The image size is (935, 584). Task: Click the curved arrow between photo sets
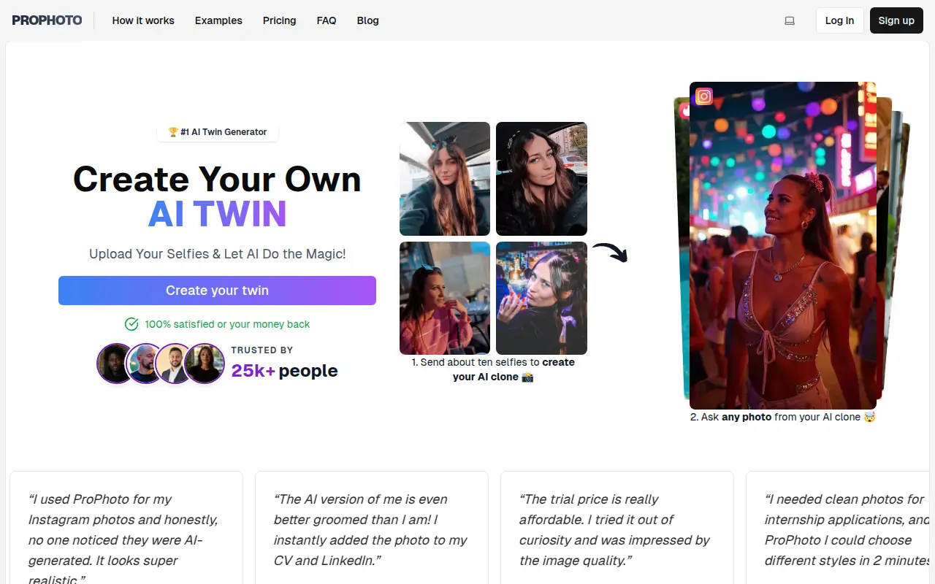pos(610,253)
